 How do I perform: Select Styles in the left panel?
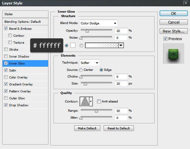coord(25,14)
